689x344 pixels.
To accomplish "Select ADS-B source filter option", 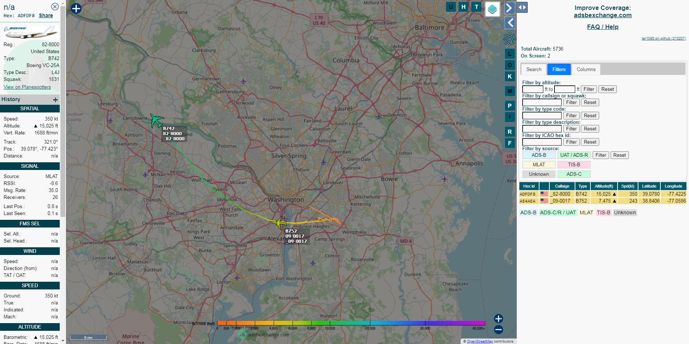I will click(539, 155).
